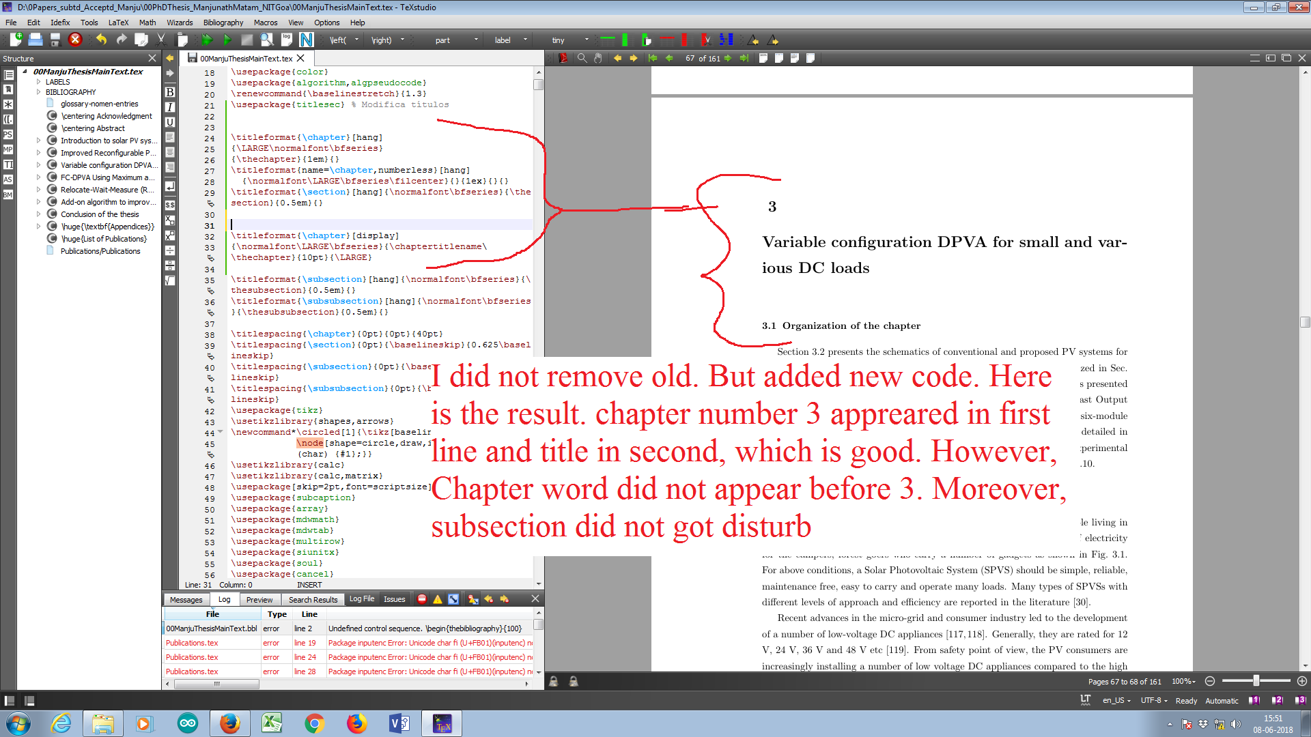
Task: Open Chrome from the taskbar
Action: pos(314,723)
